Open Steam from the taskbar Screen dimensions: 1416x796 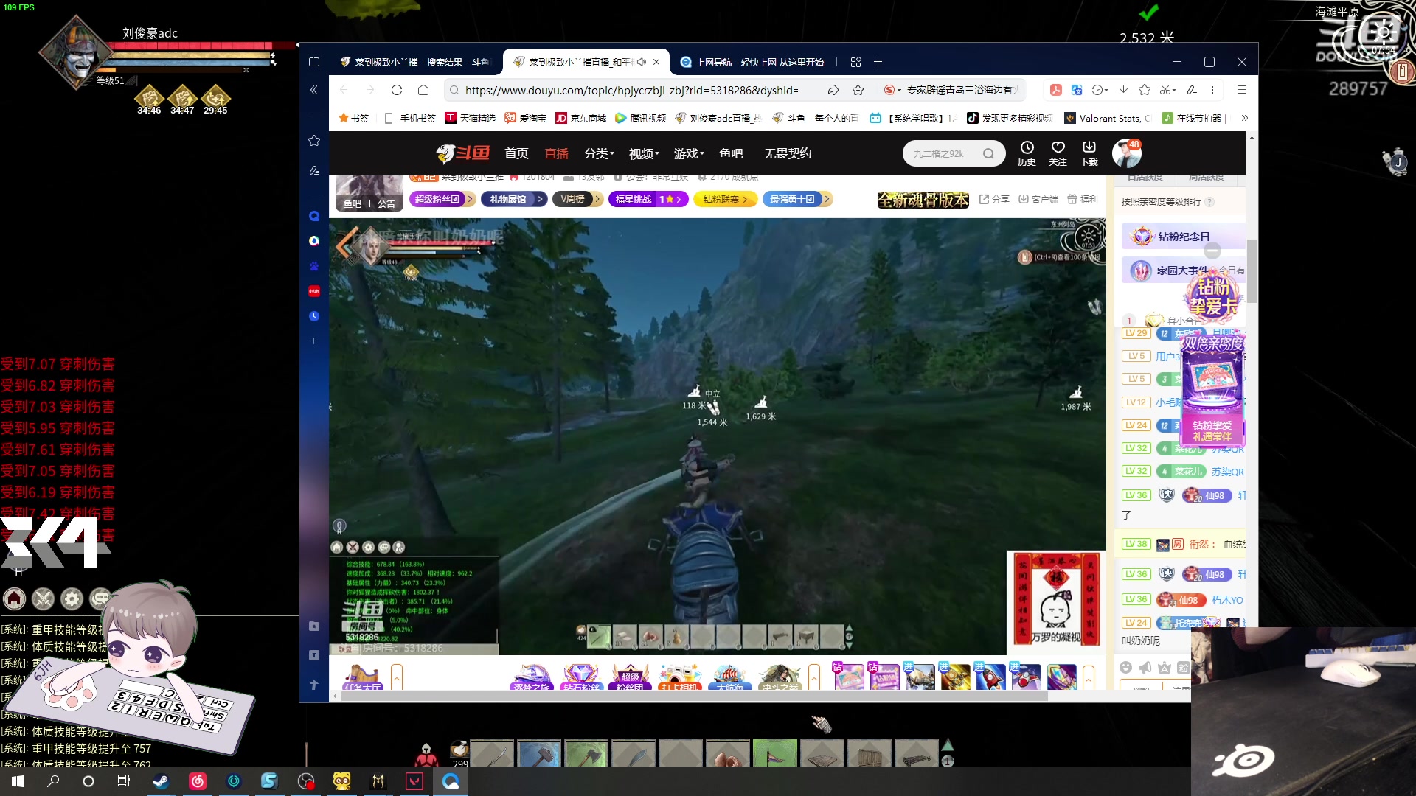point(161,781)
